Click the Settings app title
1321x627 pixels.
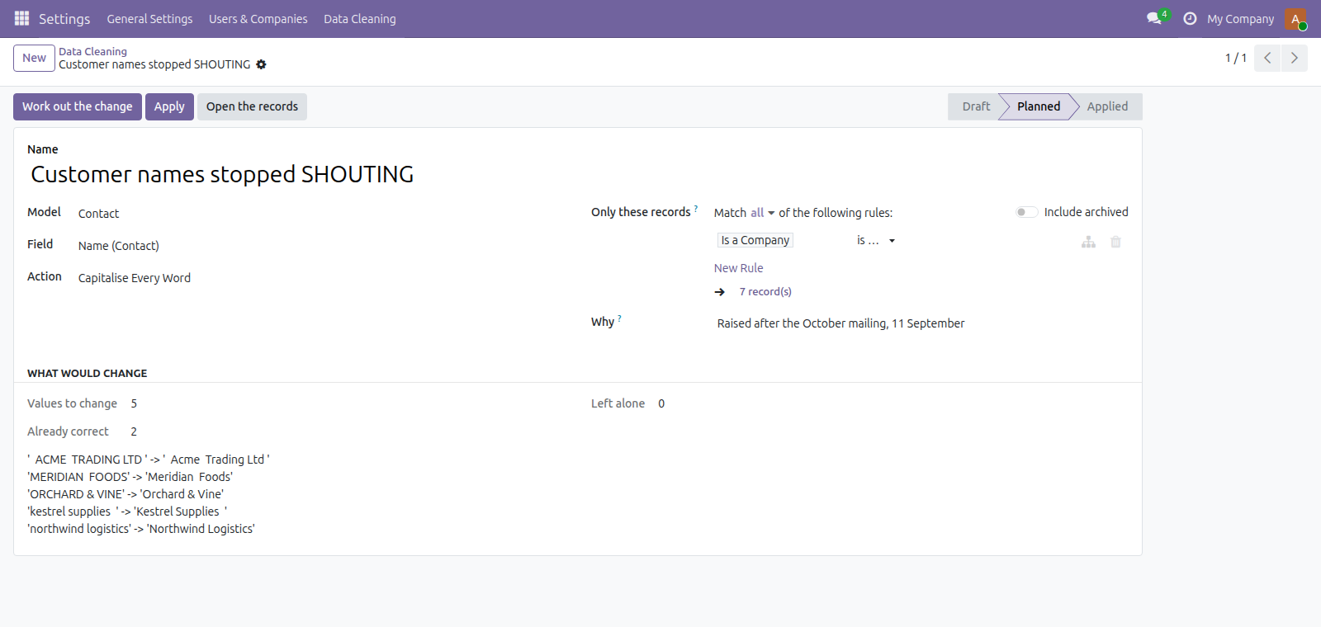pos(64,19)
